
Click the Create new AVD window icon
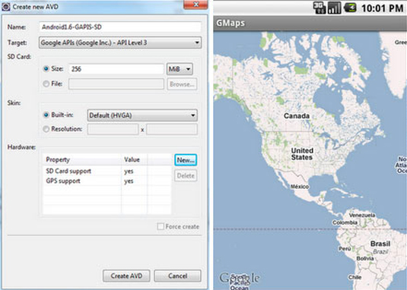6,7
